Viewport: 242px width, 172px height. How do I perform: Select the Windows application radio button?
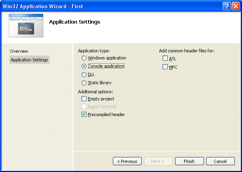pyautogui.click(x=84, y=58)
